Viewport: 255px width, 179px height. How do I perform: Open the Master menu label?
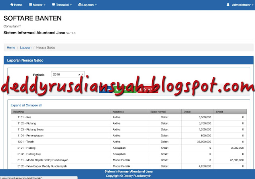[x=37, y=5]
